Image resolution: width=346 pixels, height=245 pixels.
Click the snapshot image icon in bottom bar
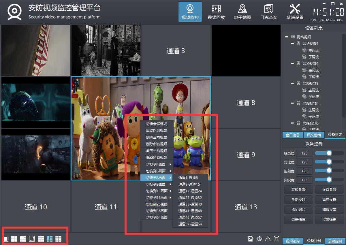pos(251,239)
